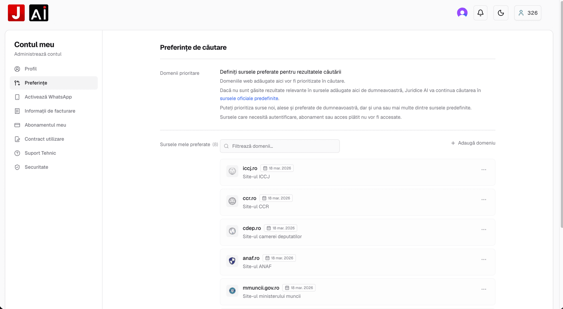
Task: Click the Juridice J logo
Action: click(16, 13)
